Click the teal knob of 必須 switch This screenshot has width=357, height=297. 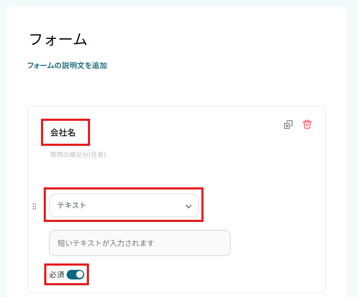pyautogui.click(x=79, y=275)
